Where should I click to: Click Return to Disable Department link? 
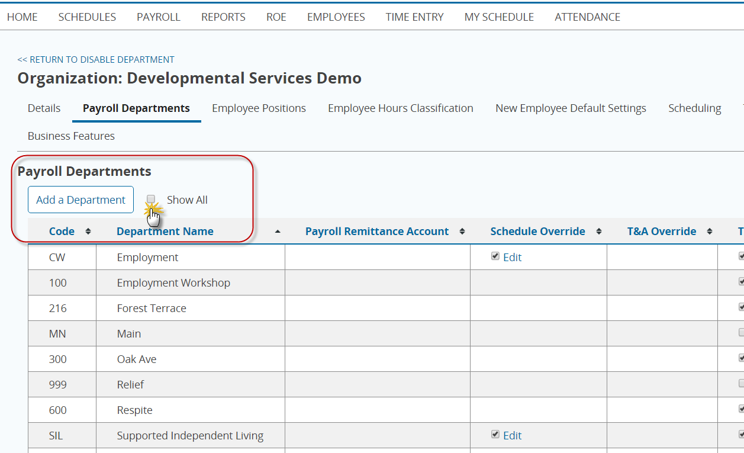[96, 60]
